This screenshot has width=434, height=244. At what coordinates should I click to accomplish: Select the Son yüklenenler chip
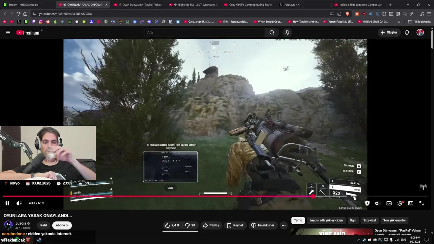point(394,220)
